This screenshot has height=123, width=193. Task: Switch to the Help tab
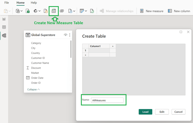coord(34,3)
